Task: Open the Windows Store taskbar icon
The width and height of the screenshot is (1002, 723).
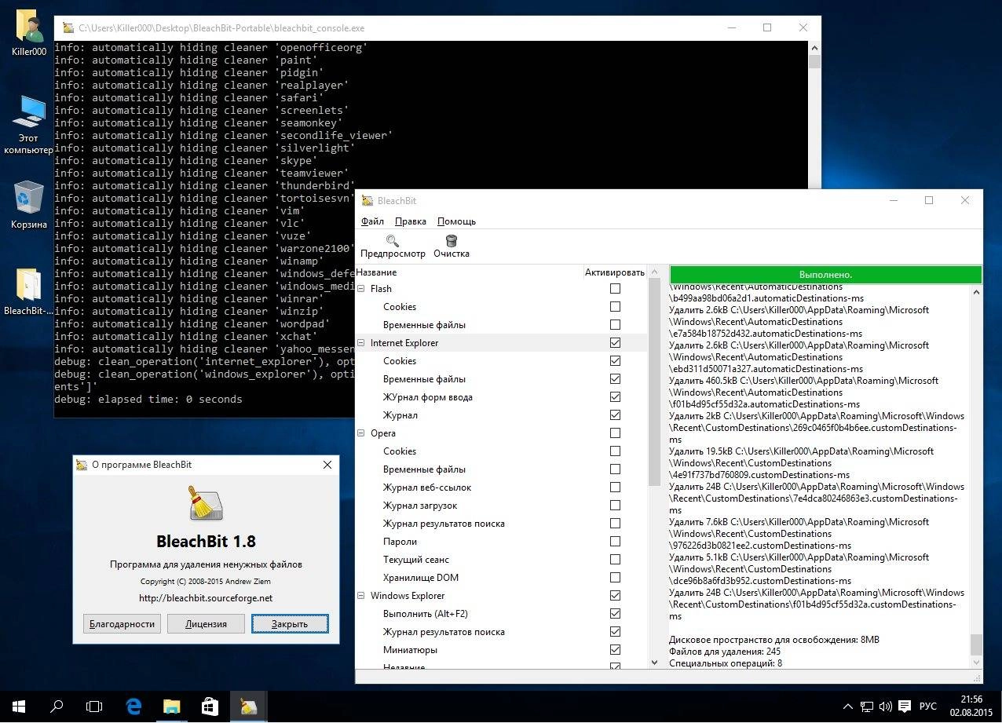Action: 210,707
